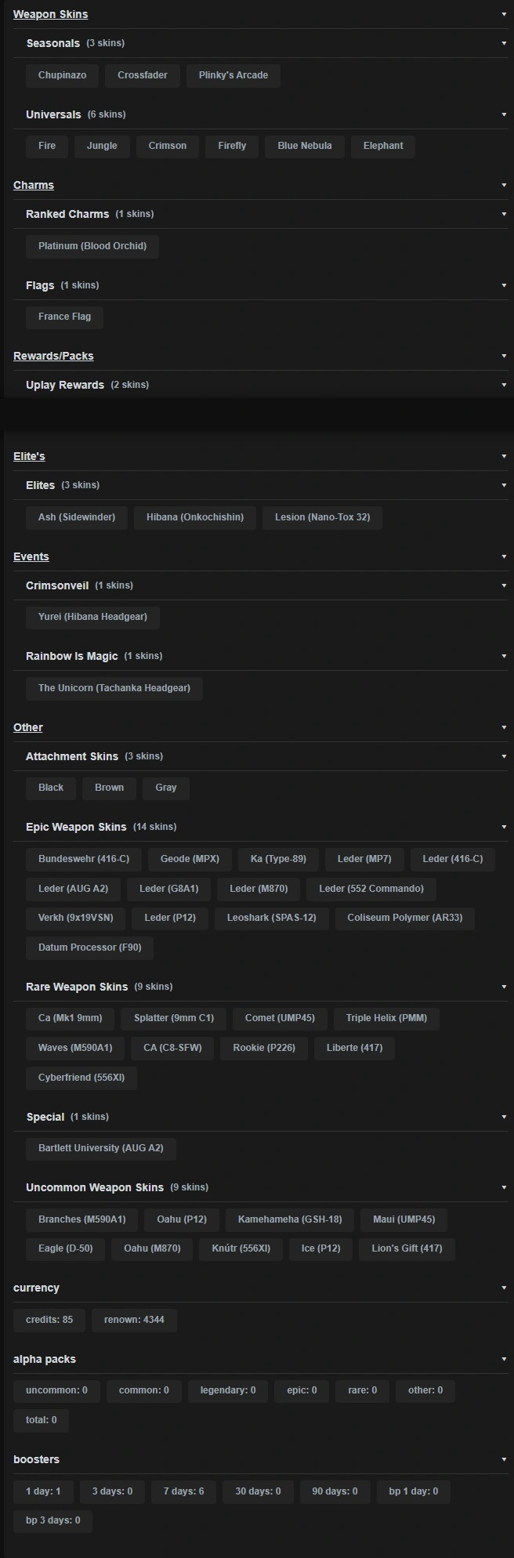Collapse the Universals category arrow
The height and width of the screenshot is (1558, 514).
pos(504,114)
